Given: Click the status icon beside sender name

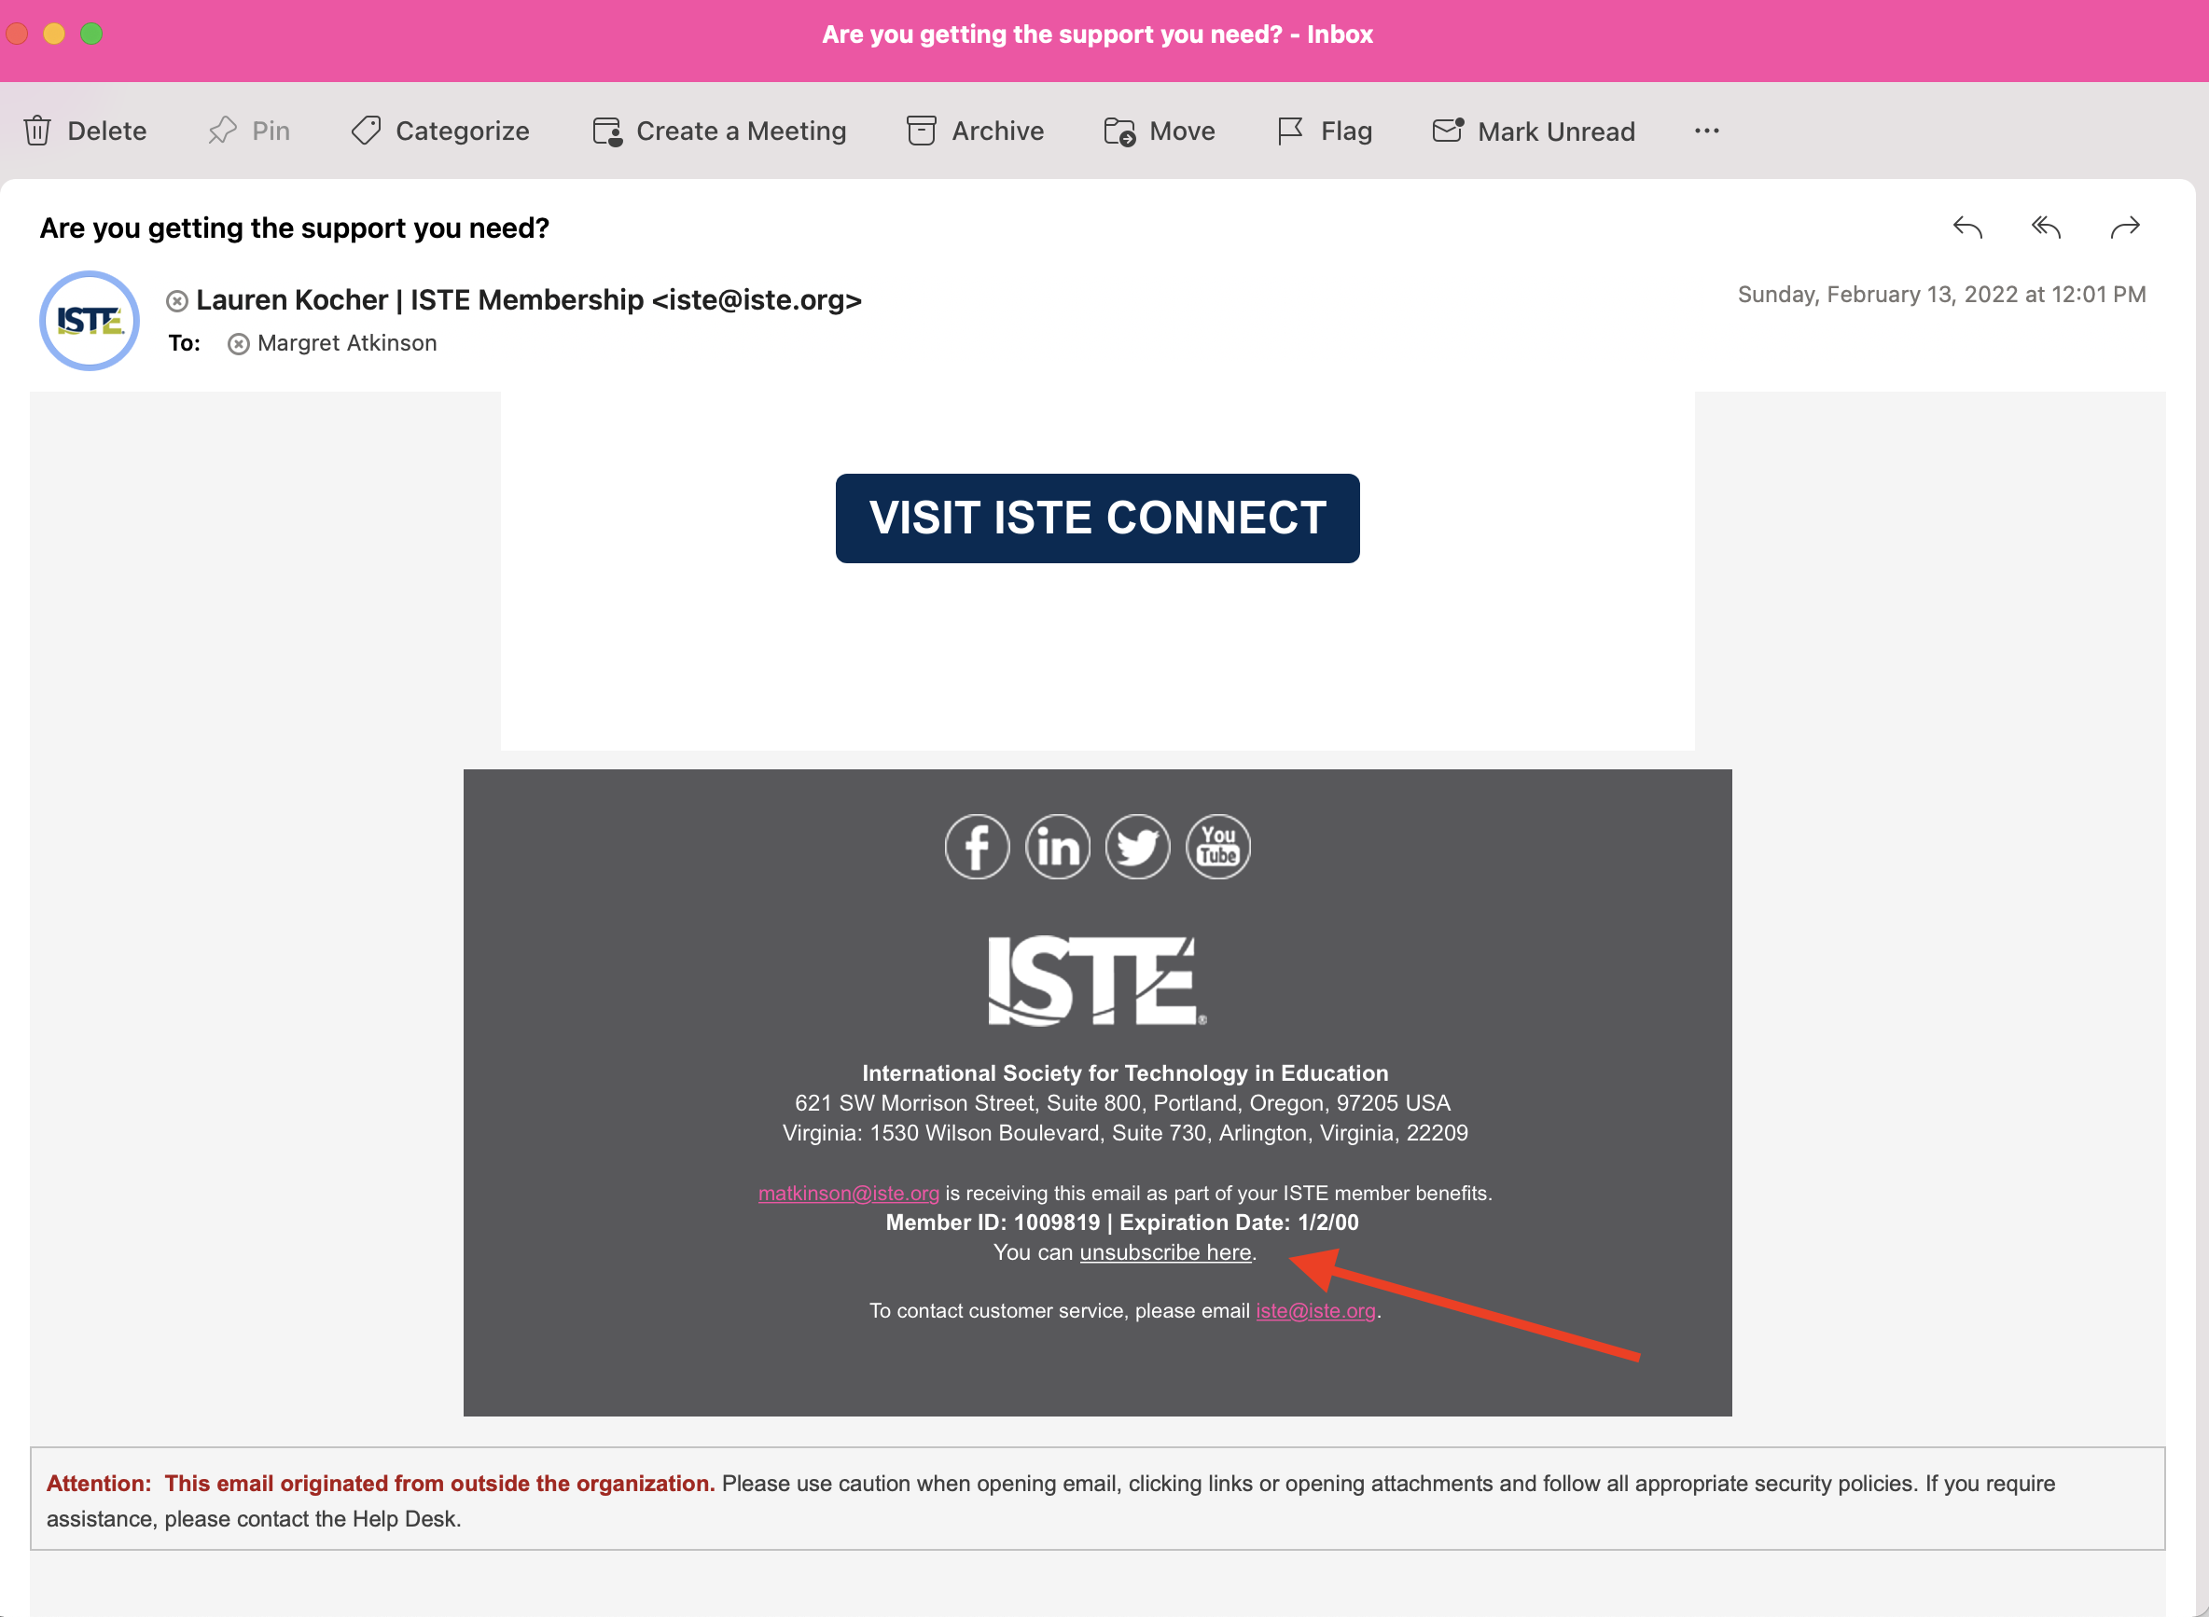Looking at the screenshot, I should click(177, 300).
